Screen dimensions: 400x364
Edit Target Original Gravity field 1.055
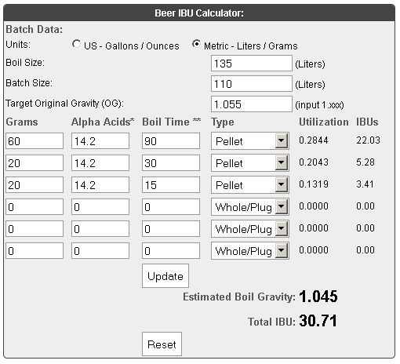pos(252,104)
